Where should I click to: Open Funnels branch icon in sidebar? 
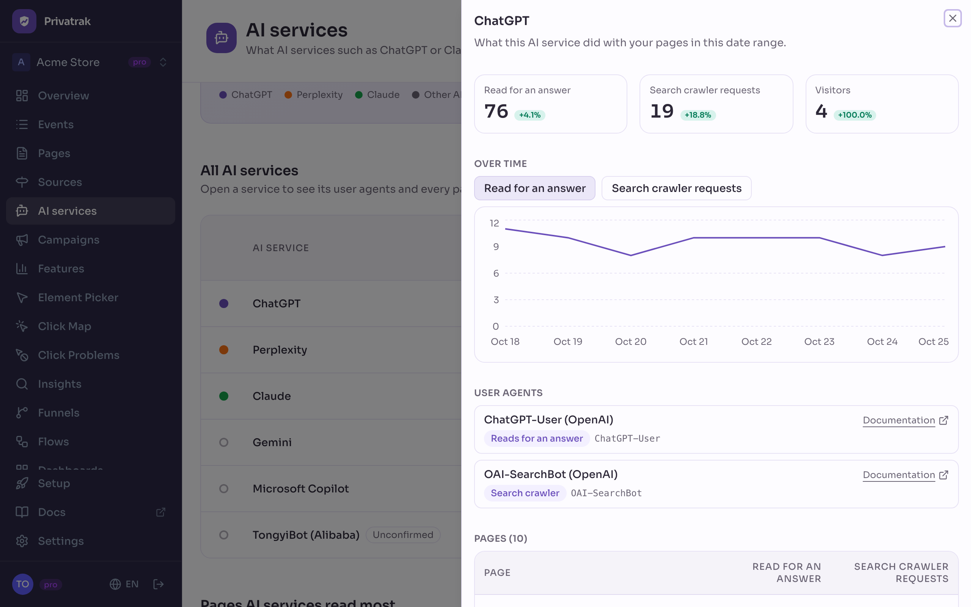(x=22, y=413)
